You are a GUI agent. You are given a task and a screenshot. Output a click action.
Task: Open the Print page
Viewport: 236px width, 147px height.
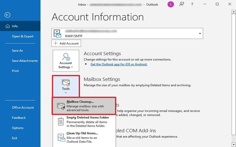(x=15, y=71)
